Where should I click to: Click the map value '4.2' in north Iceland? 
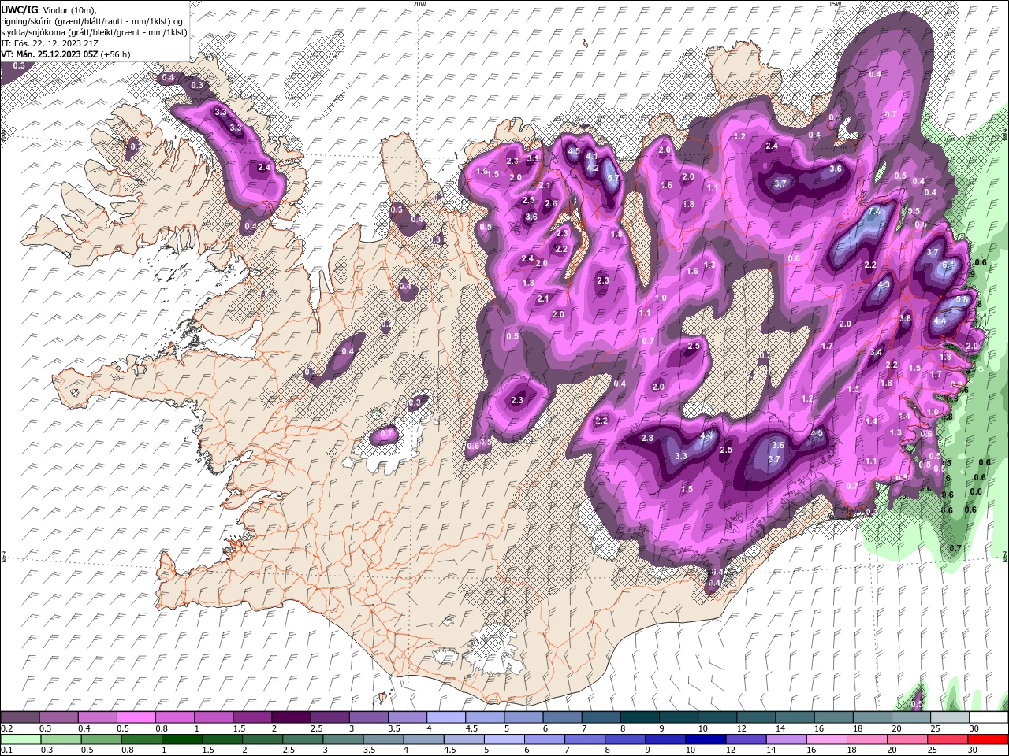click(594, 168)
